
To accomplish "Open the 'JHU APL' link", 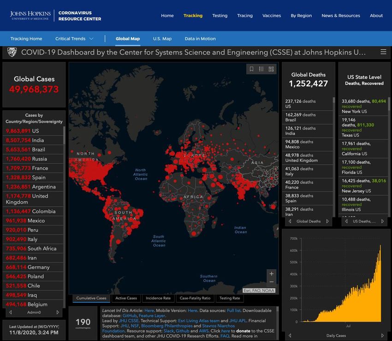I will pyautogui.click(x=238, y=321).
